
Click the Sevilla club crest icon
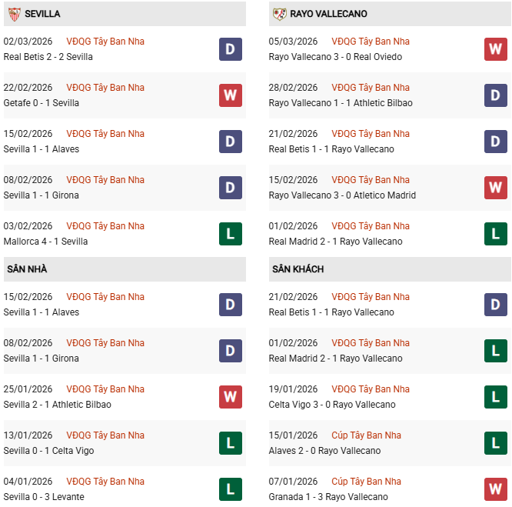(13, 14)
